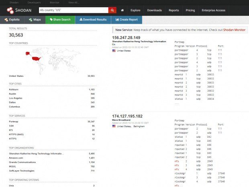Image resolution: width=249 pixels, height=188 pixels.
Task: Click the Create Report button
Action: [127, 20]
